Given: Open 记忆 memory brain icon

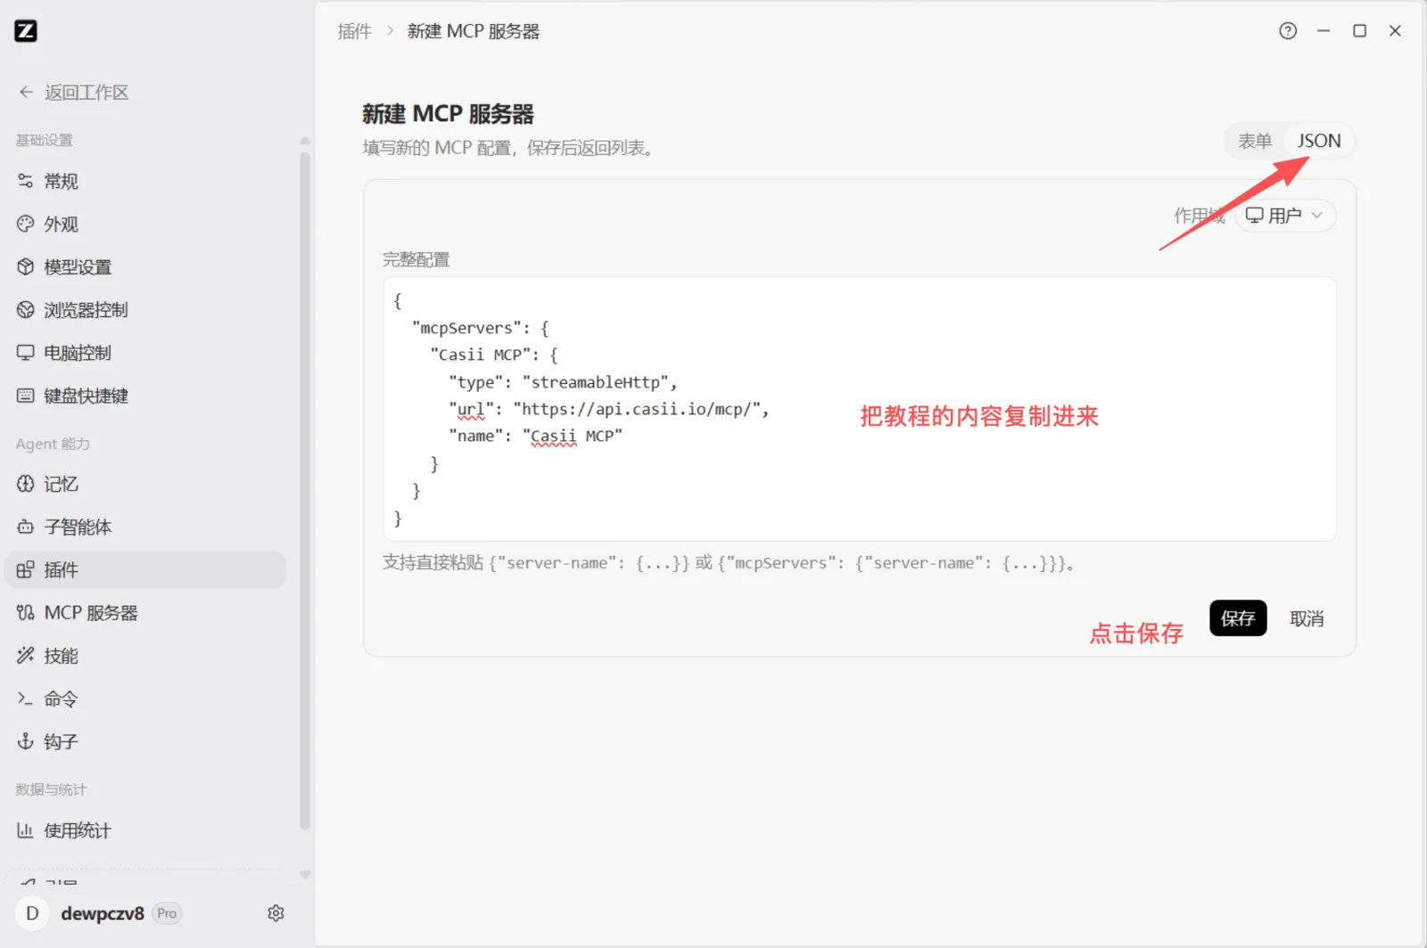Looking at the screenshot, I should point(26,484).
